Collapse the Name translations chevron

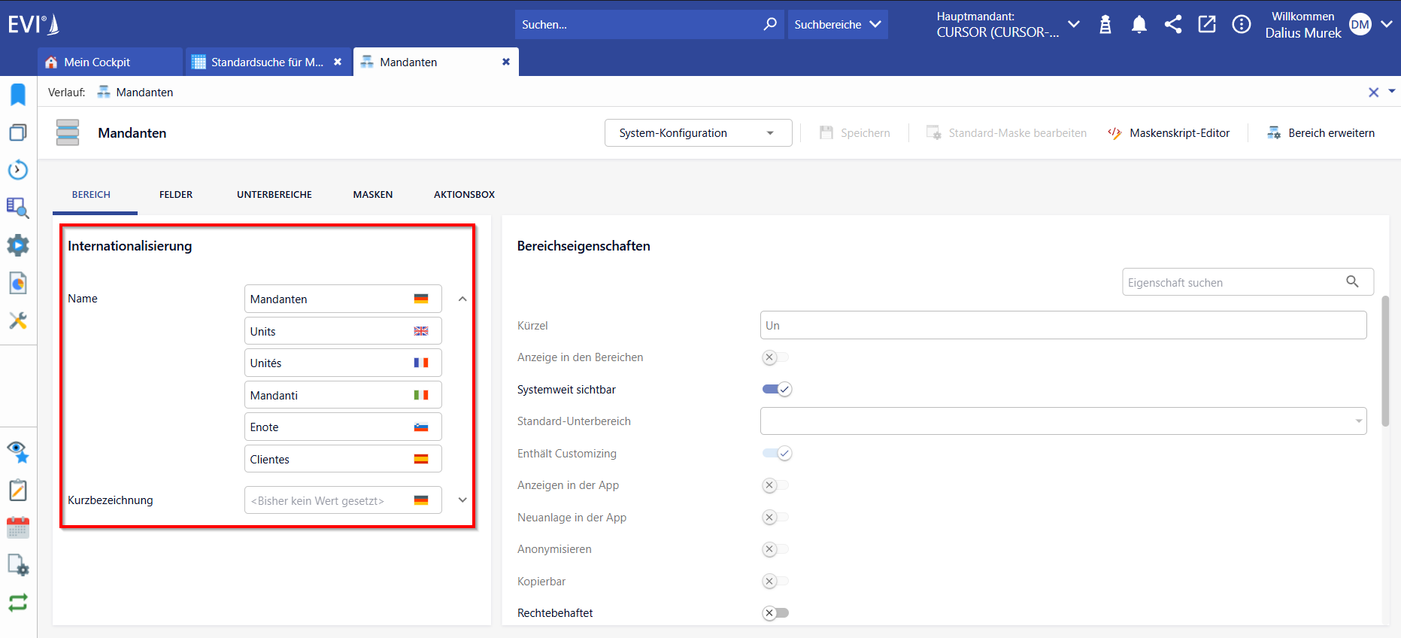click(462, 299)
